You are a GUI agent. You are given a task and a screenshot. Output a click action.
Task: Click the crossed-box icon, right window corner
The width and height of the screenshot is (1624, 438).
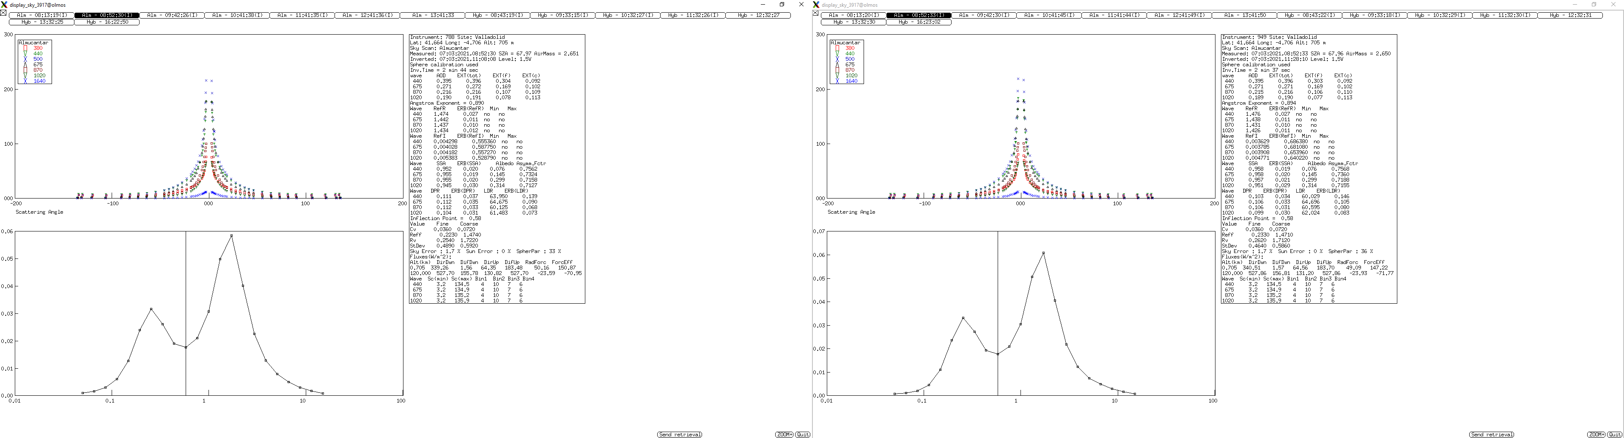click(x=815, y=13)
